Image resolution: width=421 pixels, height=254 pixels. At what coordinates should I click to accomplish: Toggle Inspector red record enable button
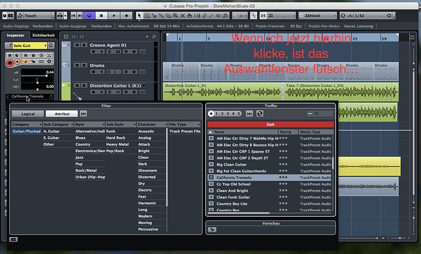pos(10,63)
